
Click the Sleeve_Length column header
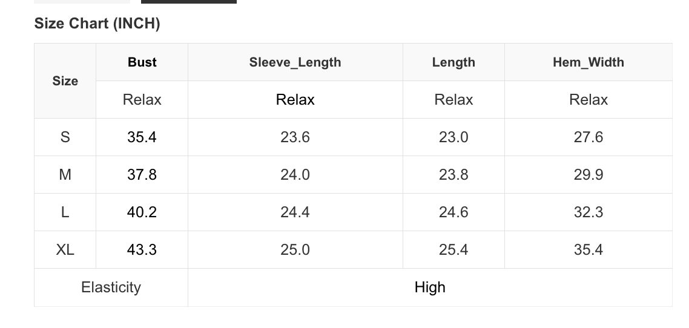click(x=295, y=62)
